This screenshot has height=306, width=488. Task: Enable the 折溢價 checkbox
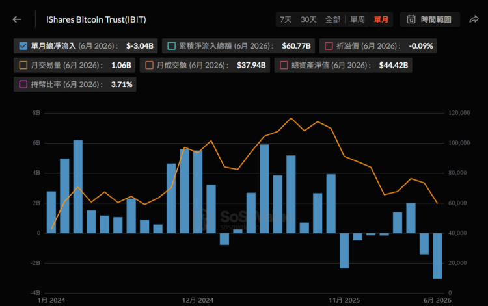pos(329,46)
